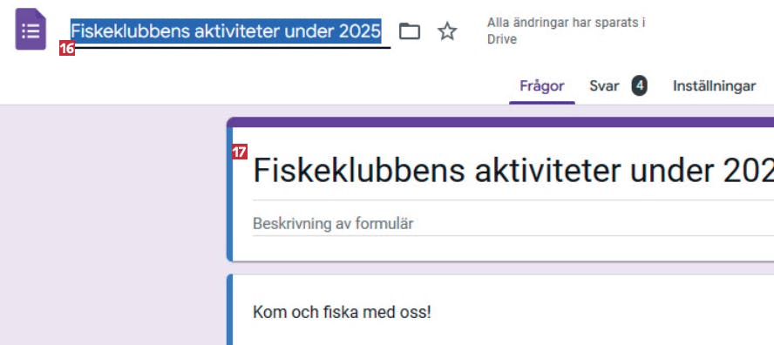
Task: Focus the Beskrivning av formulär field
Action: coord(513,224)
